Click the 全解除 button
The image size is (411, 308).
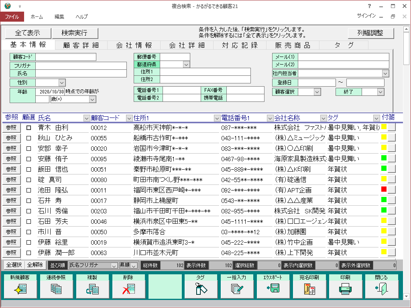(x=35, y=265)
